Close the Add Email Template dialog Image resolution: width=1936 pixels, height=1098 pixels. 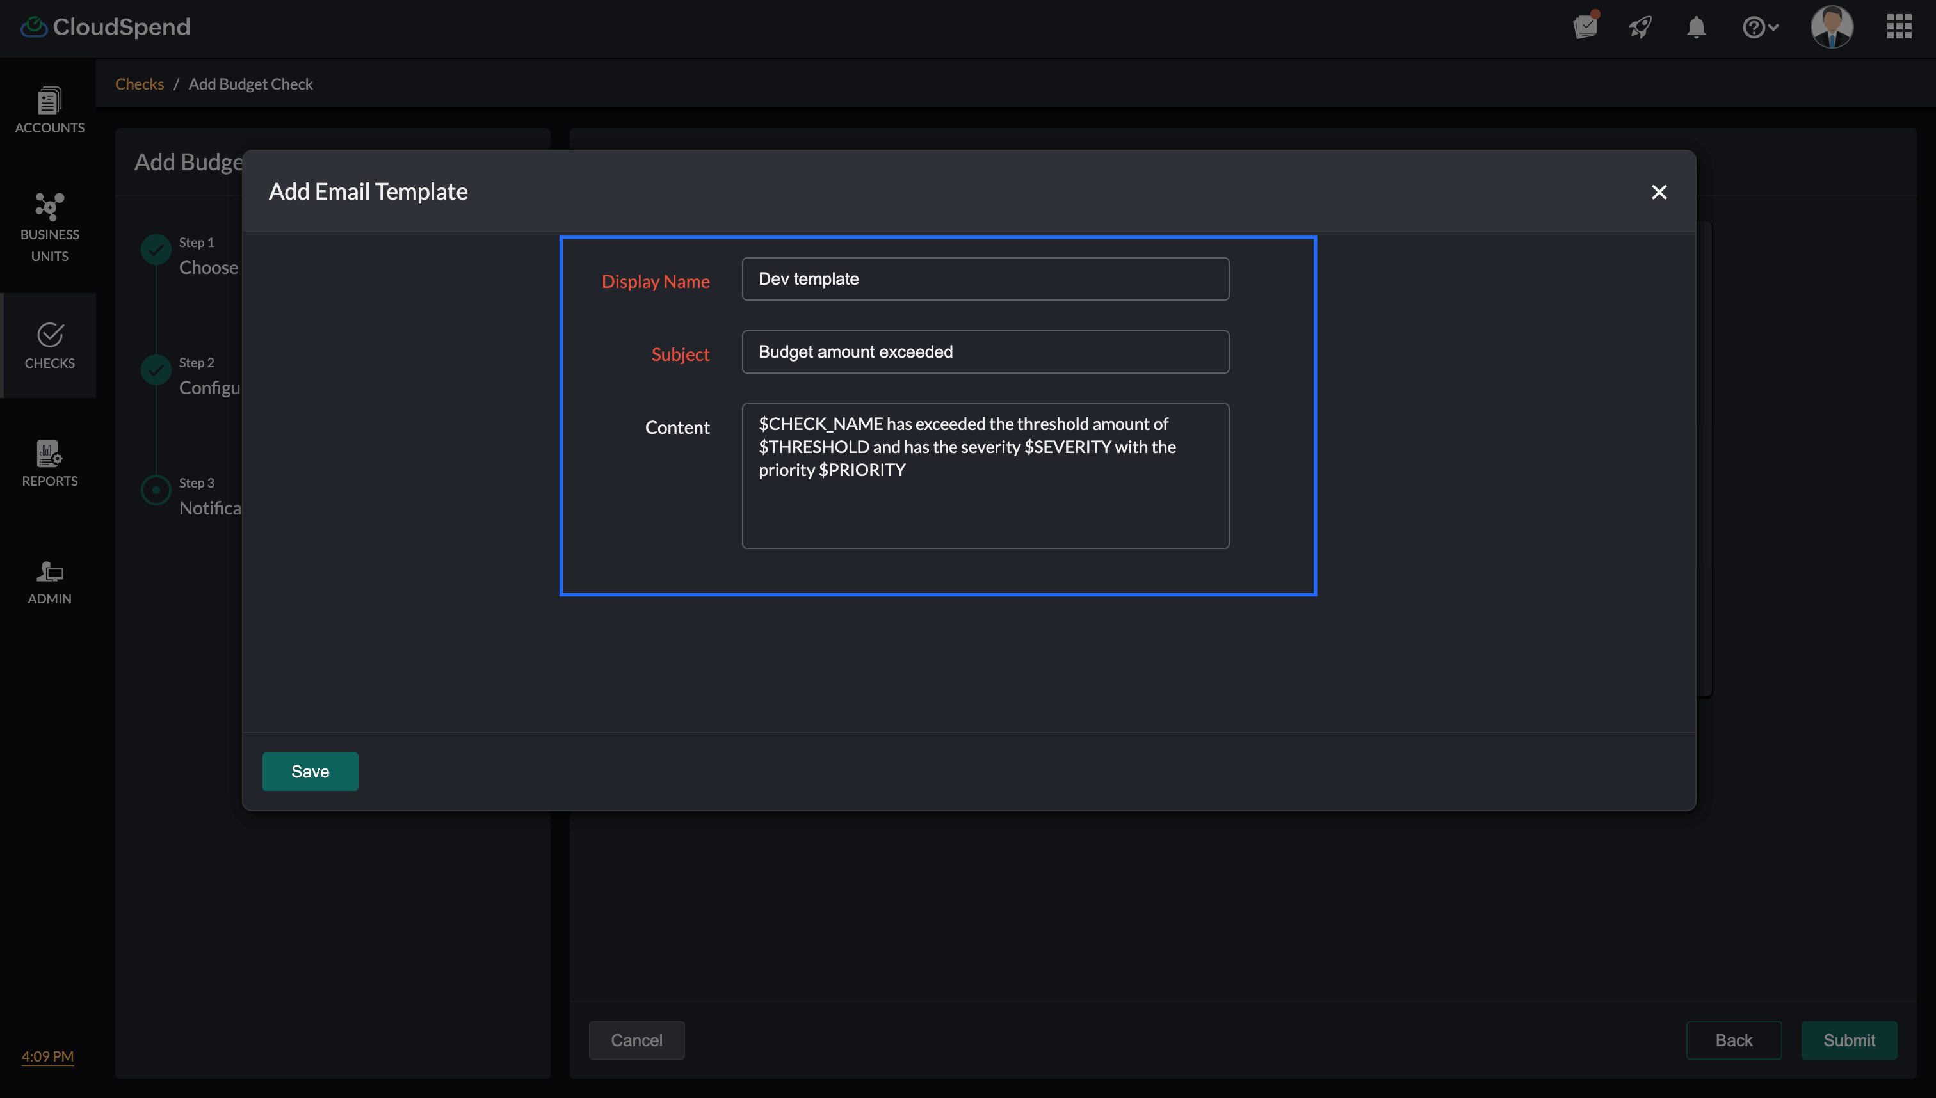coord(1658,193)
